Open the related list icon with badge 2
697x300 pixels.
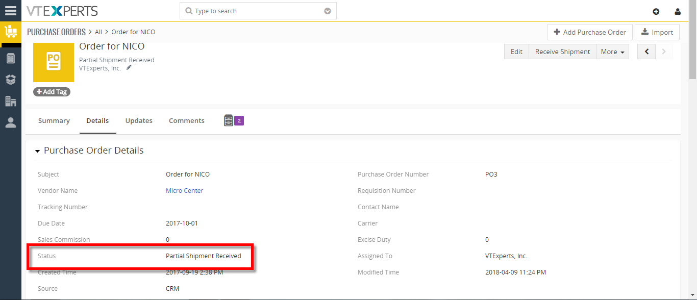click(234, 121)
